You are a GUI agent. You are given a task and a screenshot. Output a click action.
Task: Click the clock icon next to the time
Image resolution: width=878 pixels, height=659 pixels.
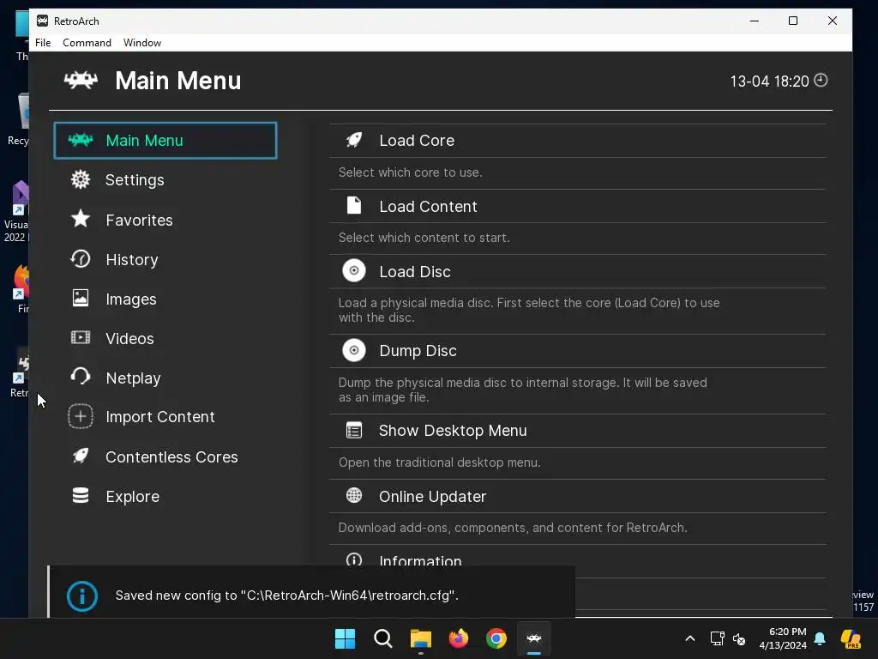[821, 80]
